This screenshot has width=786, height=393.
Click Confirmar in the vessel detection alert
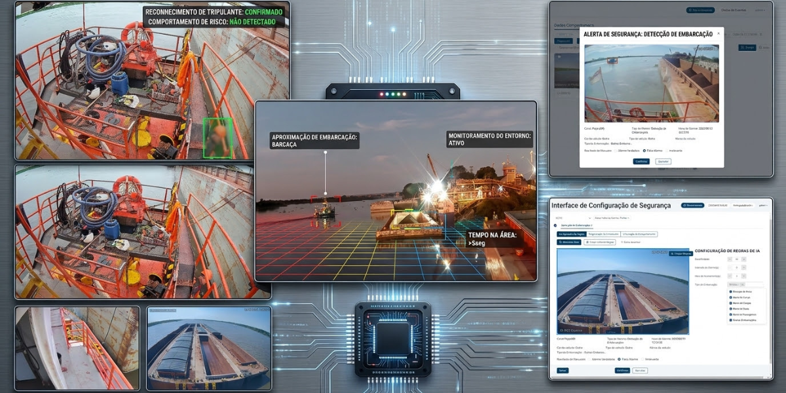(641, 161)
